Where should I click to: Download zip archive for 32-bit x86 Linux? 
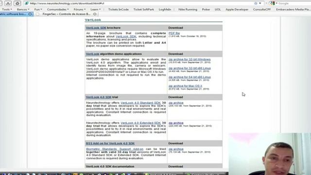pyautogui.click(x=190, y=68)
